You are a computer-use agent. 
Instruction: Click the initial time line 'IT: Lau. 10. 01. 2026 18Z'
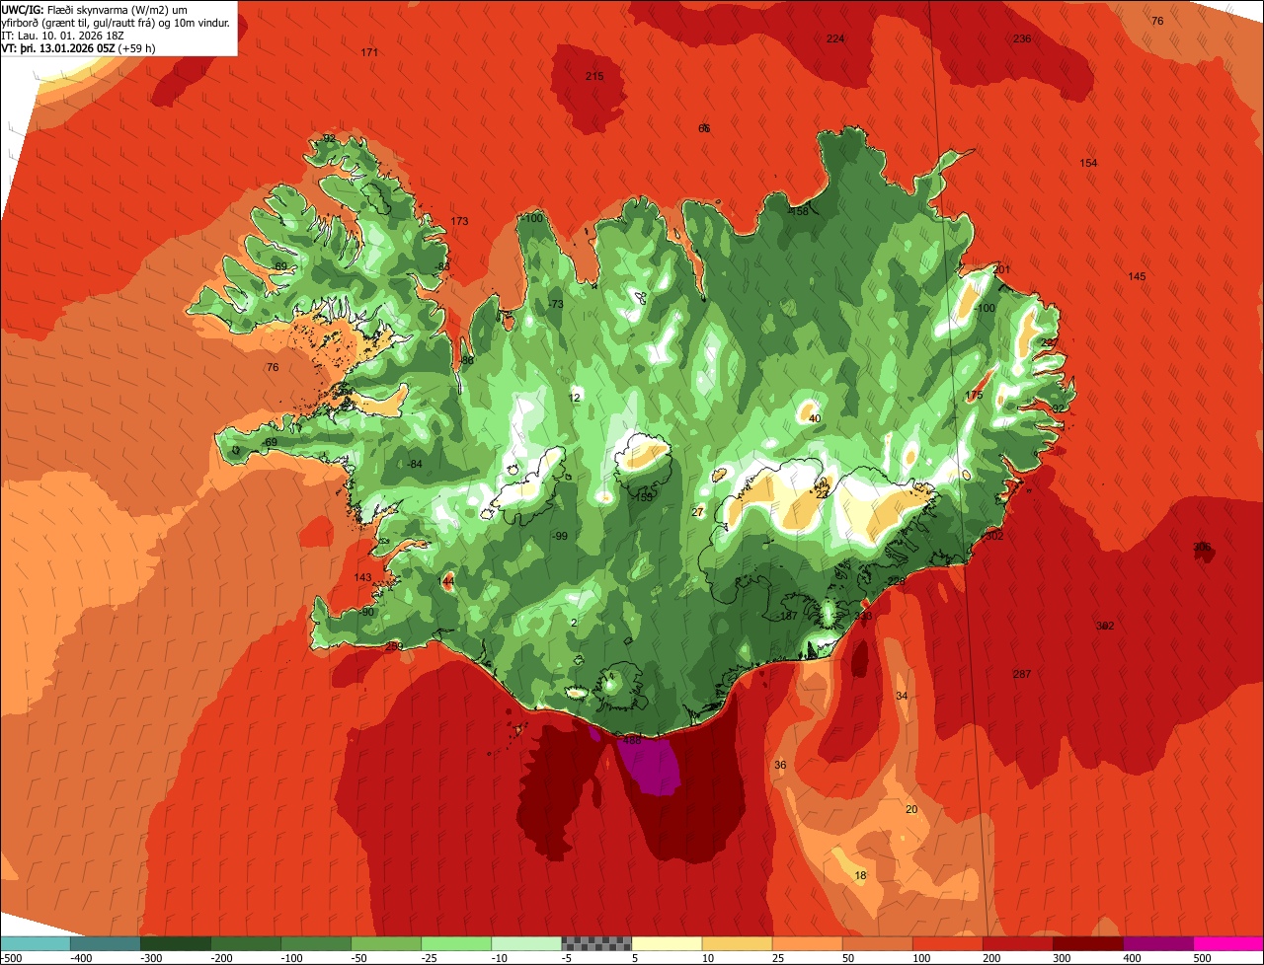click(64, 35)
